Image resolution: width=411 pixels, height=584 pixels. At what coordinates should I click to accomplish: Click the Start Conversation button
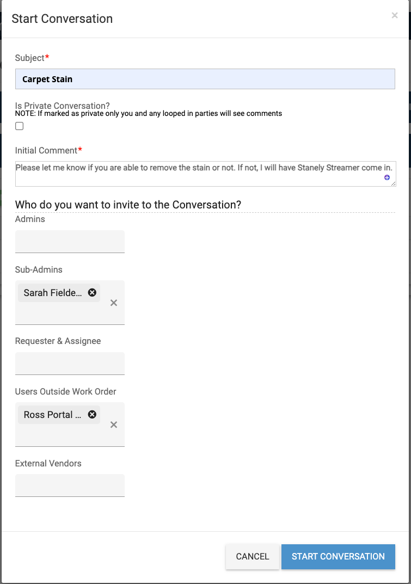click(338, 556)
